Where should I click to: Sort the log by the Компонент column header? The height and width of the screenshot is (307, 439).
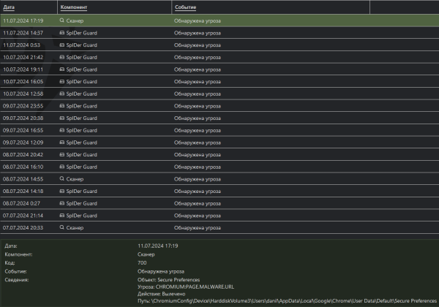pos(73,7)
